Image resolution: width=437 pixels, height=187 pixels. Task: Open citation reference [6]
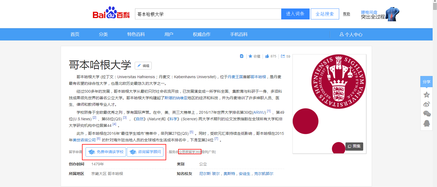click(x=99, y=139)
